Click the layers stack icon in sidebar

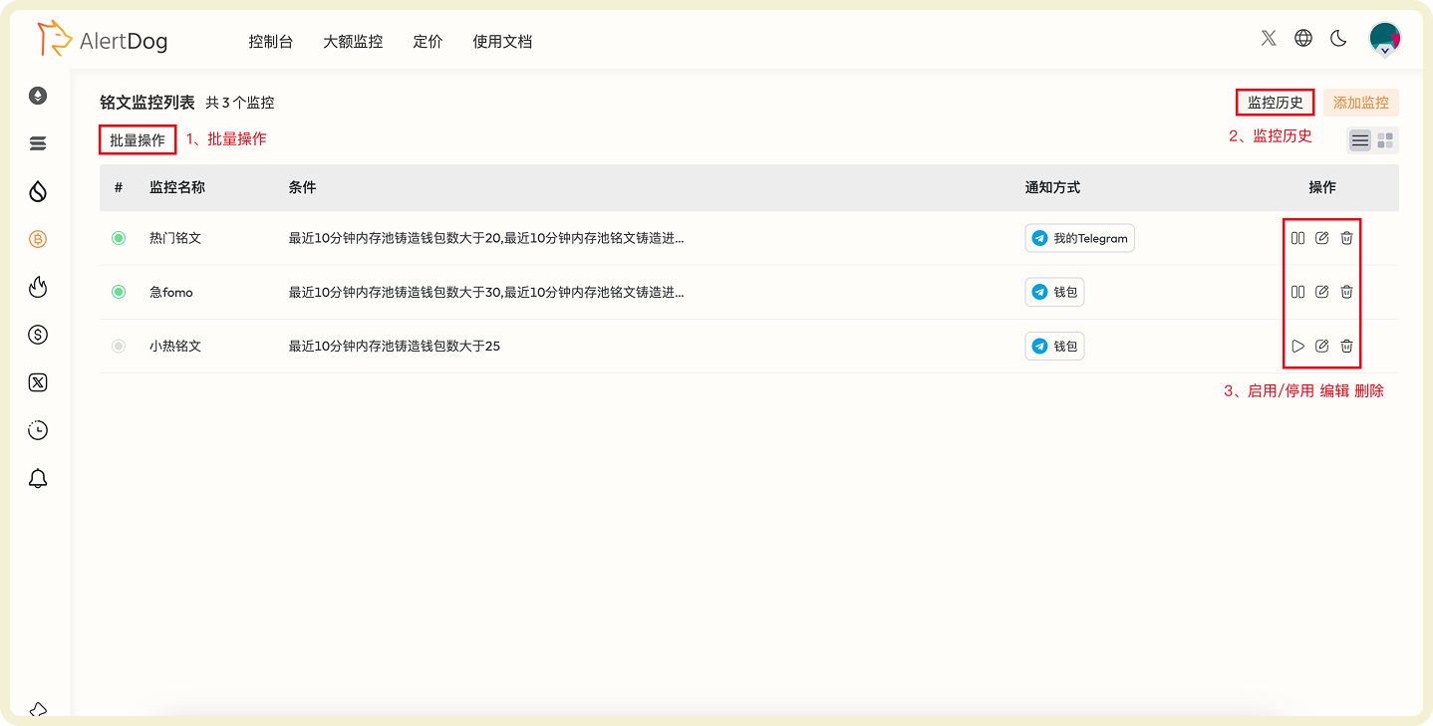(x=38, y=143)
